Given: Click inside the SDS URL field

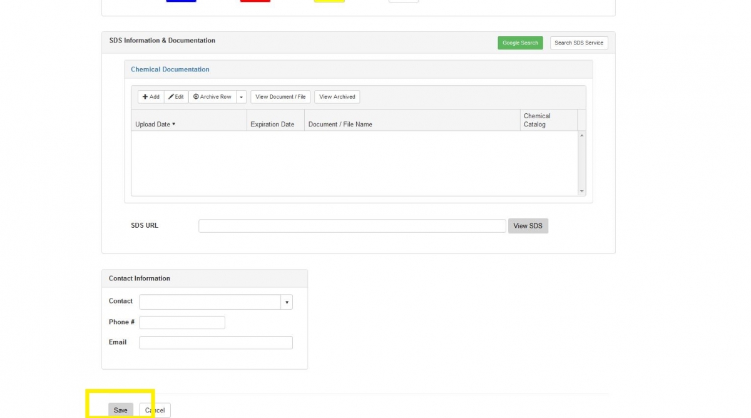Looking at the screenshot, I should click(x=350, y=225).
